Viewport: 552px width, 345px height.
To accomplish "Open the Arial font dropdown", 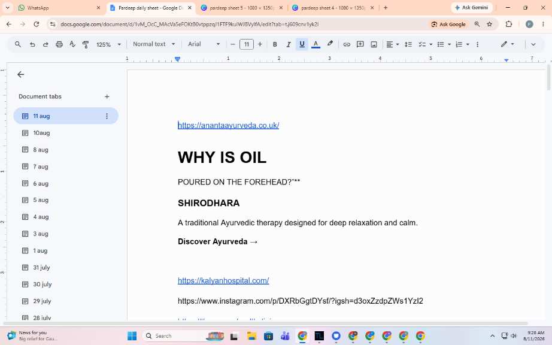I will [x=204, y=44].
